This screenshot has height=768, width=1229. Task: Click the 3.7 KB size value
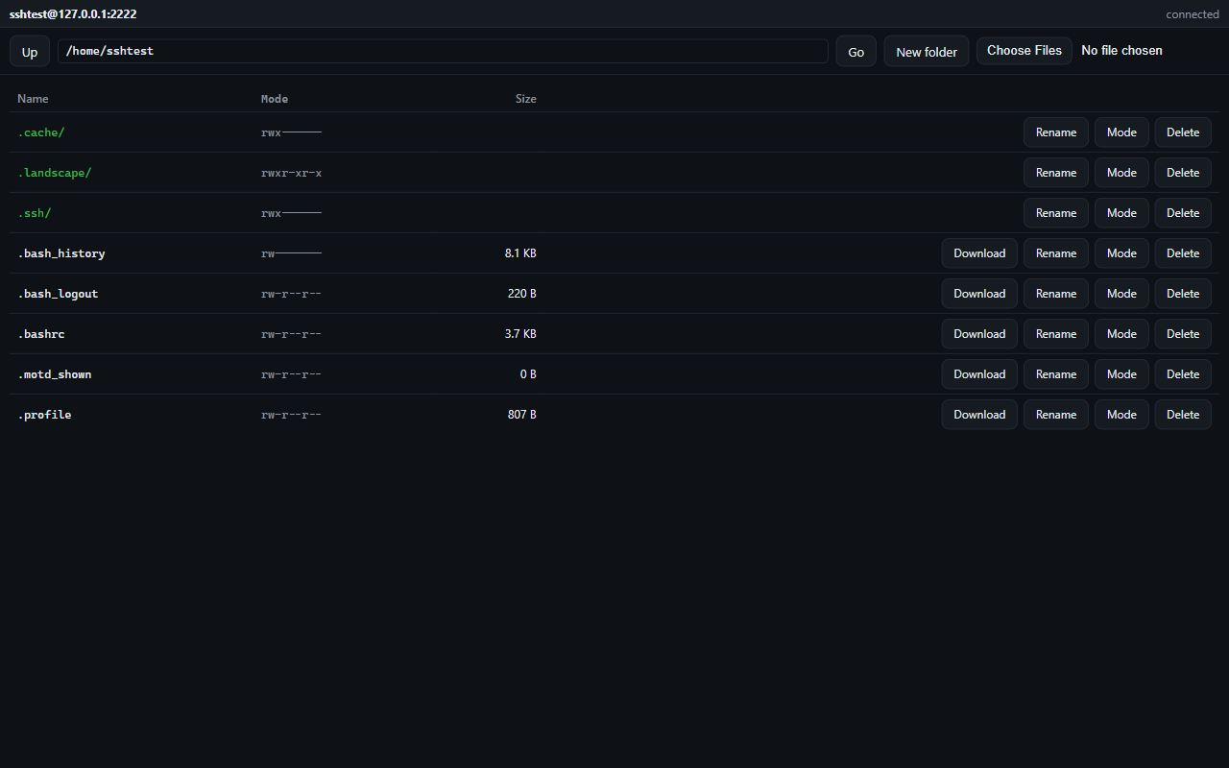(520, 334)
